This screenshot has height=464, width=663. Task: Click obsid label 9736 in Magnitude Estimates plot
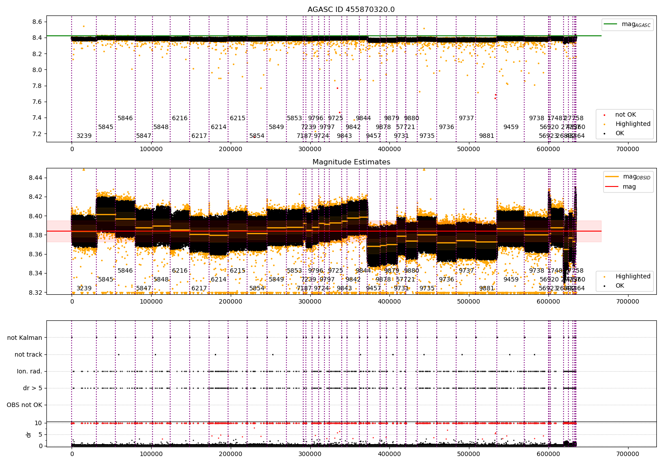click(446, 279)
